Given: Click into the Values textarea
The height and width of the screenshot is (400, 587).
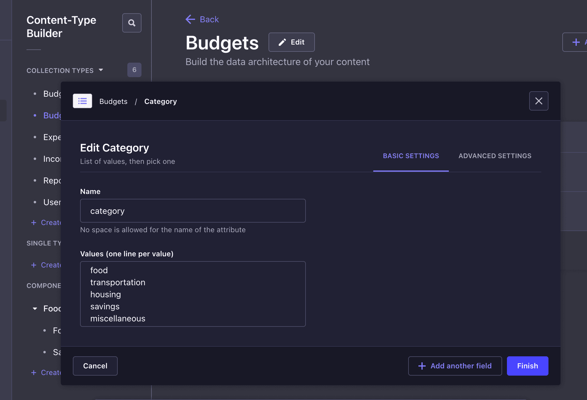Looking at the screenshot, I should click(193, 294).
